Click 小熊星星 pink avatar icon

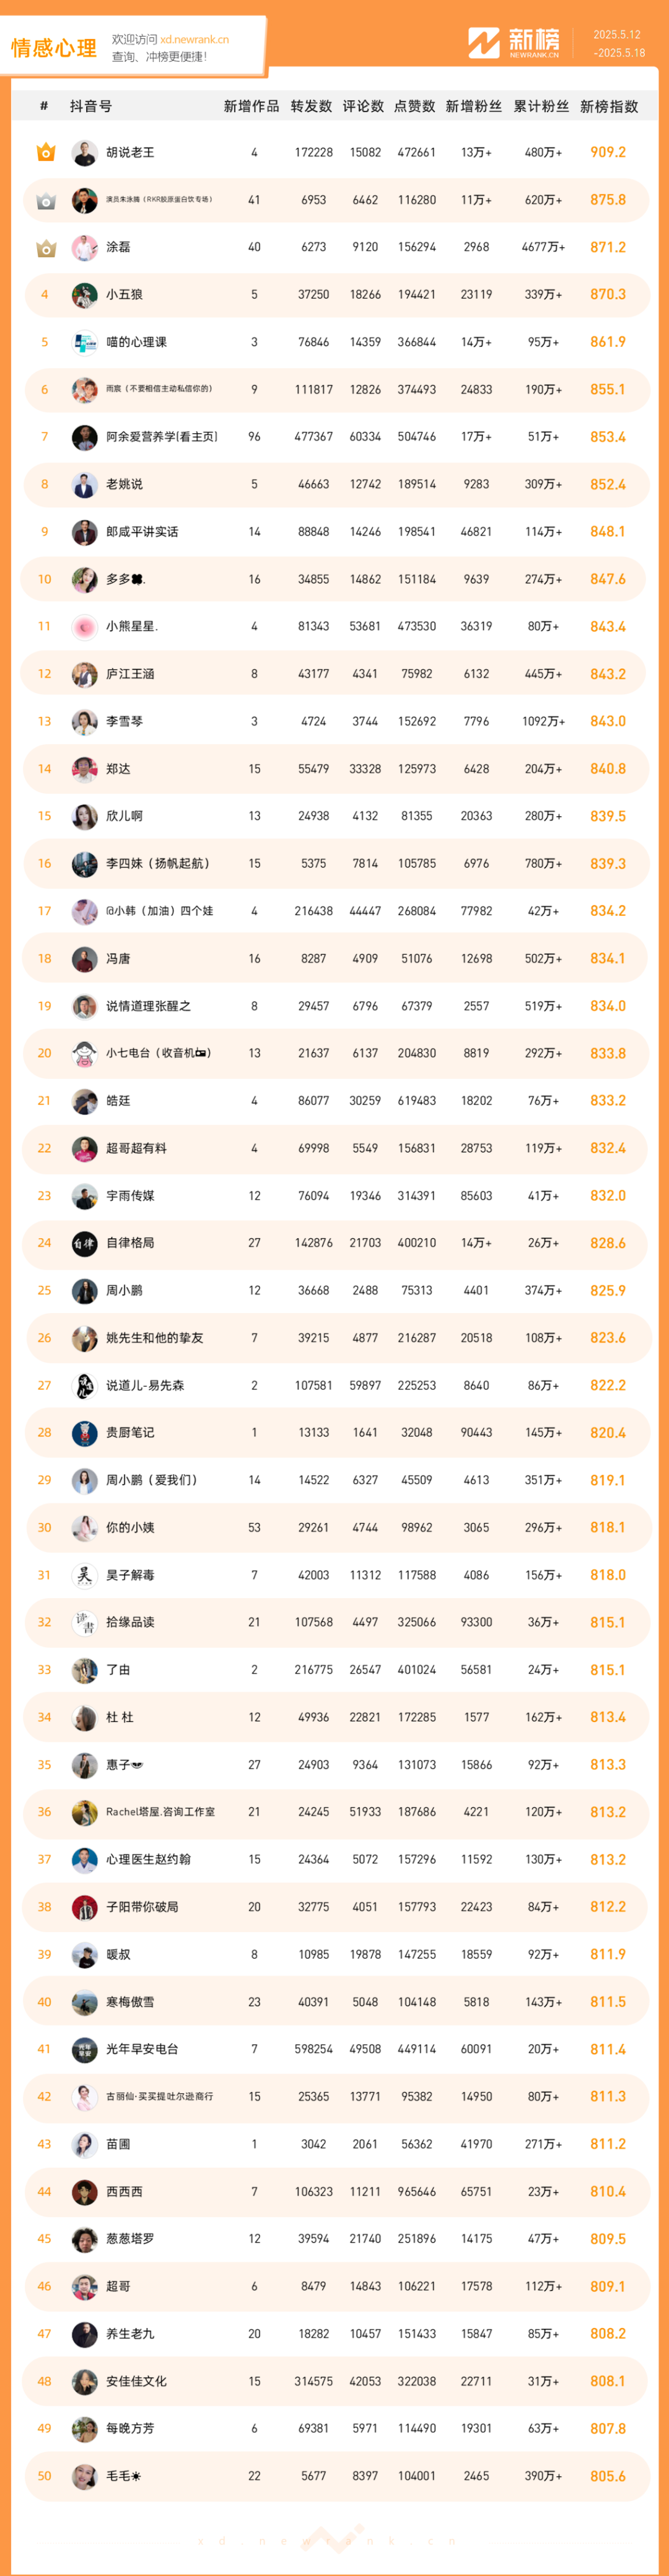coord(85,627)
